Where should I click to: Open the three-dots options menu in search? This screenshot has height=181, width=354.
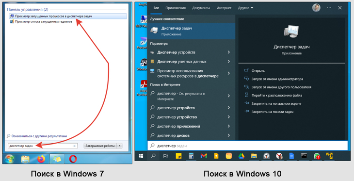pos(329,8)
